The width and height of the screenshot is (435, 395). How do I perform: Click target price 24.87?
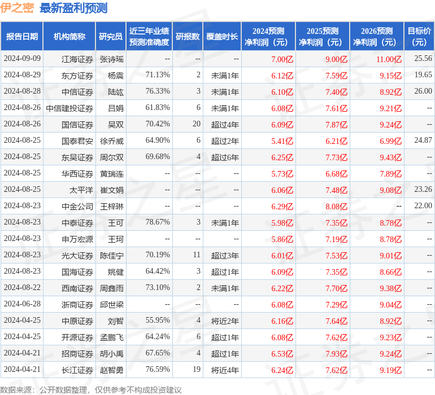423,141
